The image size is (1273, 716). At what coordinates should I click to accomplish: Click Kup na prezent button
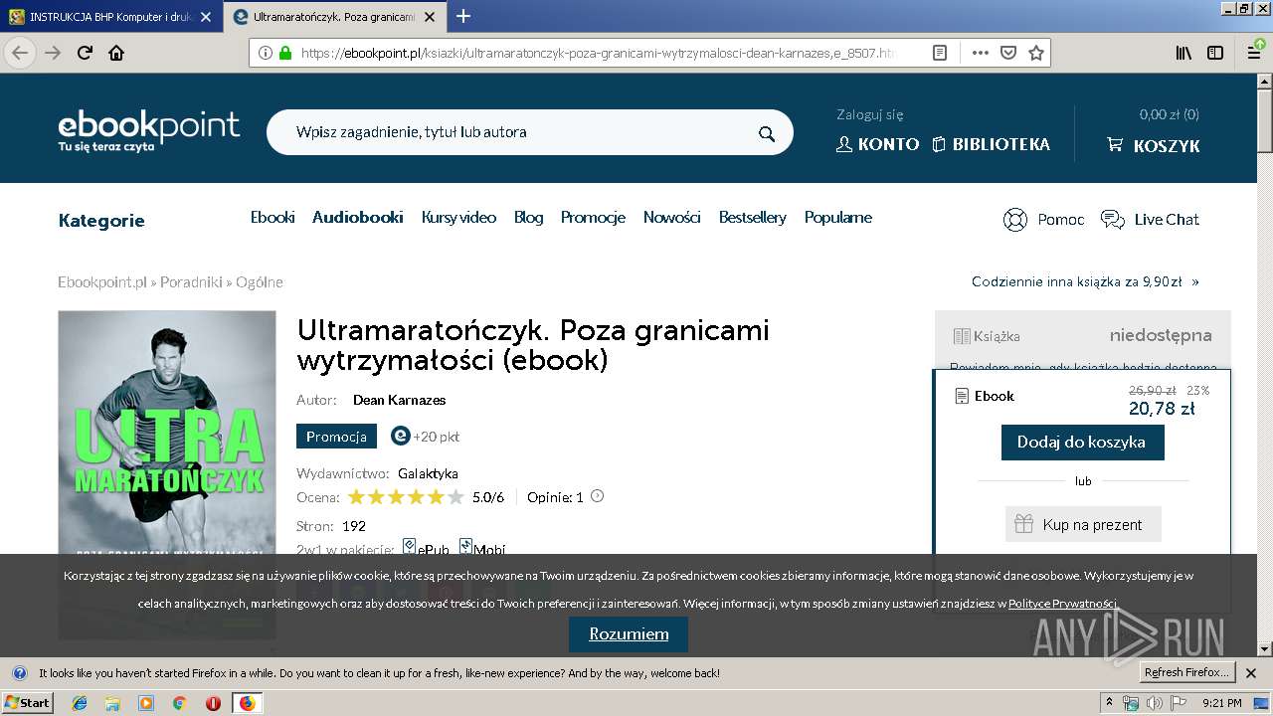pyautogui.click(x=1082, y=524)
